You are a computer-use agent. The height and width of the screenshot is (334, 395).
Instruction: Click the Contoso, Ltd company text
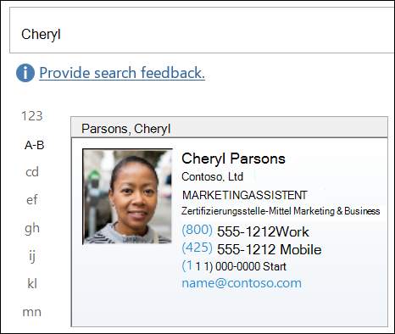click(212, 176)
